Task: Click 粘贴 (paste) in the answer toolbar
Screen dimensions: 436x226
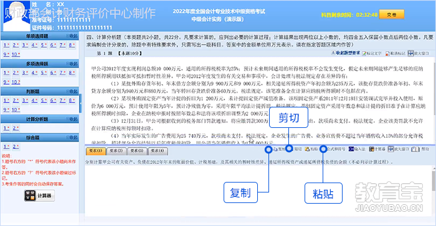Action: [x=311, y=149]
